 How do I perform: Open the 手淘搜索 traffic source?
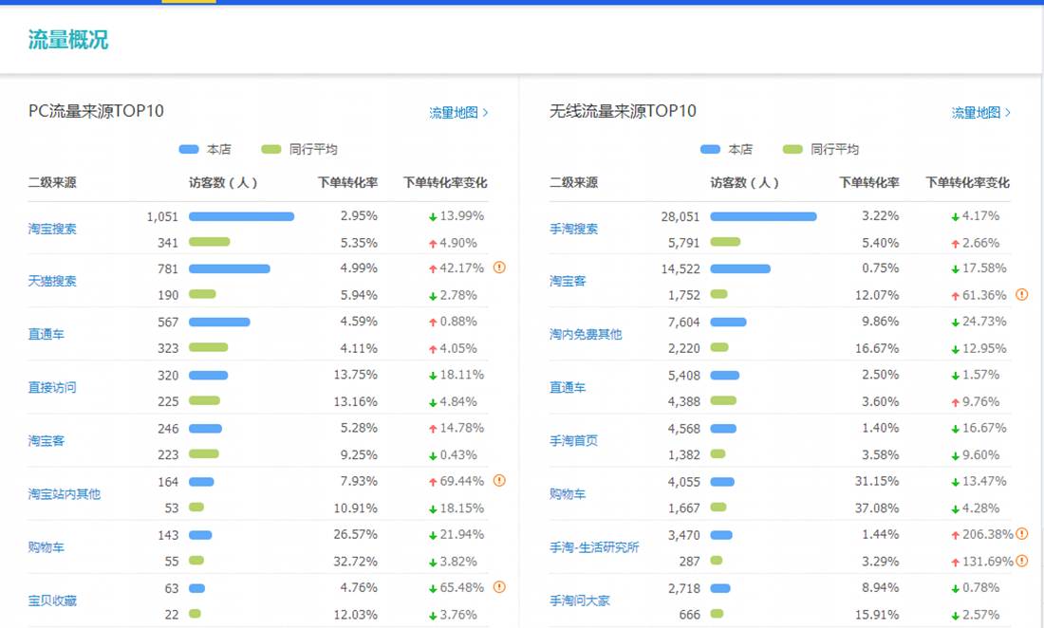tap(573, 229)
